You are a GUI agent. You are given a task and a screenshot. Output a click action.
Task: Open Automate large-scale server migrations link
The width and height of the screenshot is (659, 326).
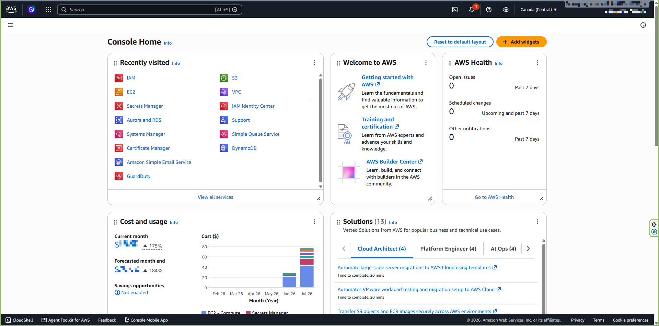tap(417, 267)
